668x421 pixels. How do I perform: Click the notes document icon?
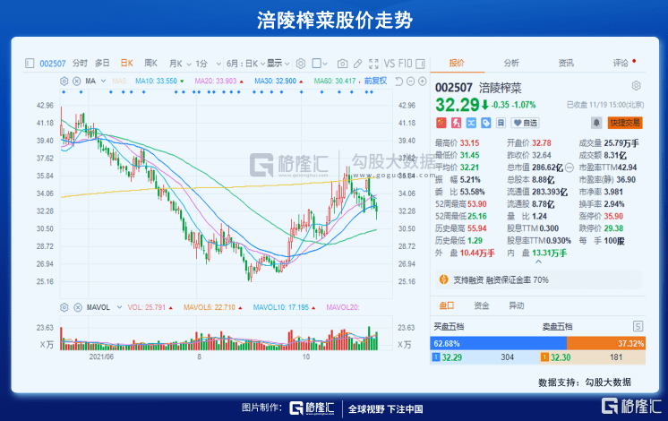(501, 123)
